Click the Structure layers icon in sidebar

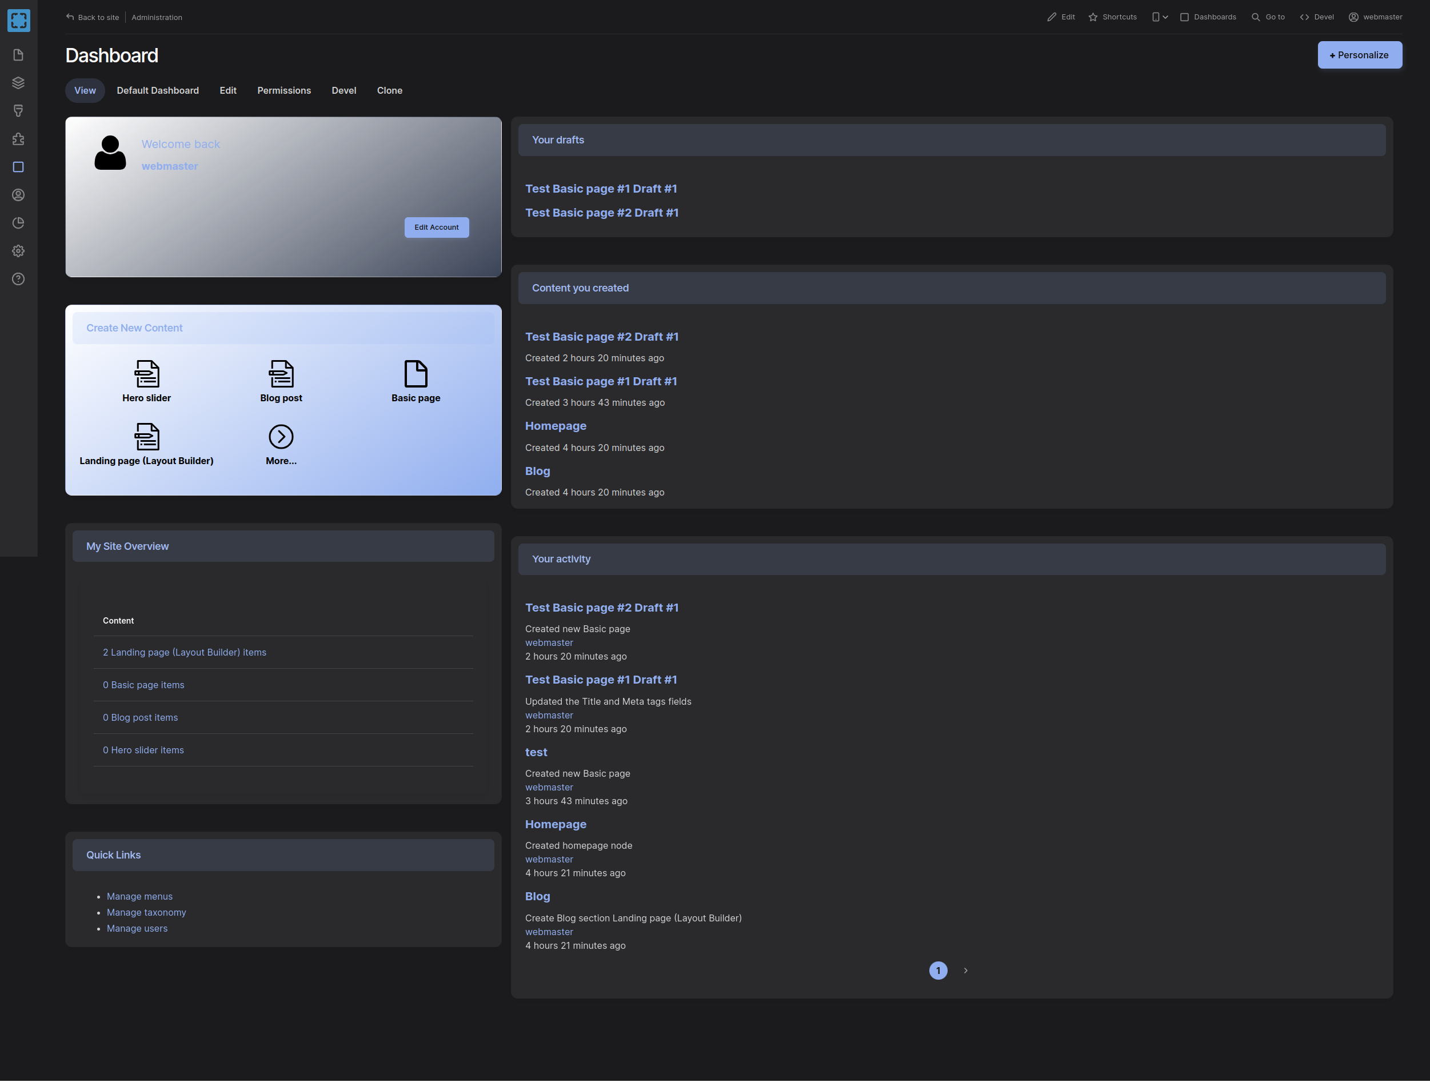tap(18, 83)
